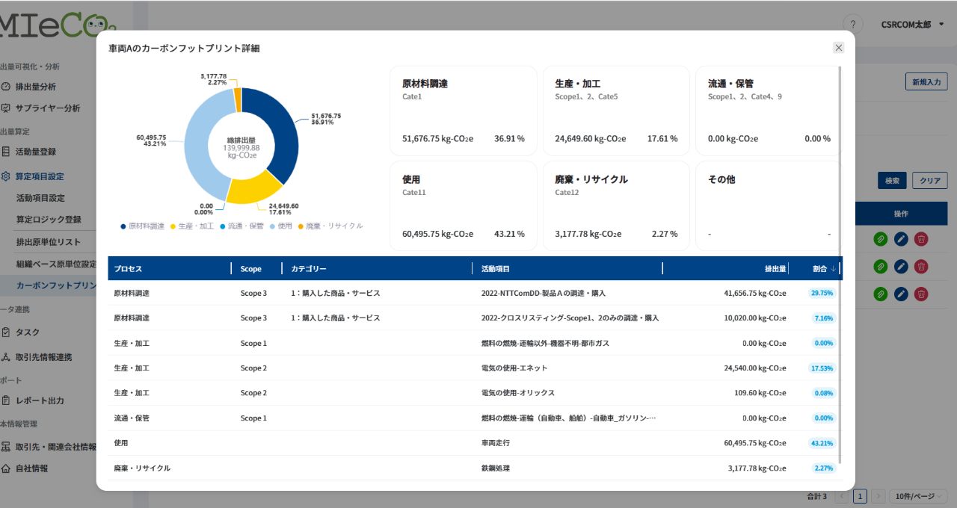
Task: Open 取引先・関連会社情報 in the sidebar
Action: [x=56, y=447]
